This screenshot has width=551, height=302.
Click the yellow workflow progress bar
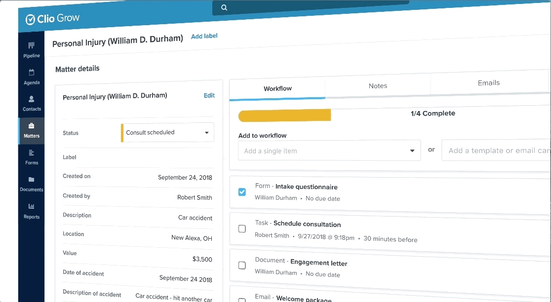tap(284, 115)
